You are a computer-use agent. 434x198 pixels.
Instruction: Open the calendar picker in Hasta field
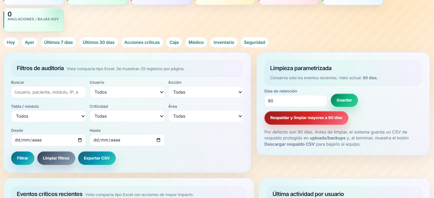[x=158, y=140]
